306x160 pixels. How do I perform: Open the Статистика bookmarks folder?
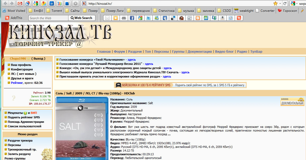point(164,11)
